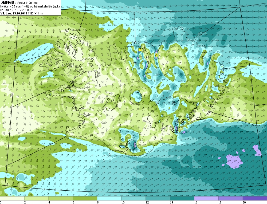Screen dimensions: 267x204
Task: Pick the dark purple swatch after 20
Action: [x=255, y=198]
